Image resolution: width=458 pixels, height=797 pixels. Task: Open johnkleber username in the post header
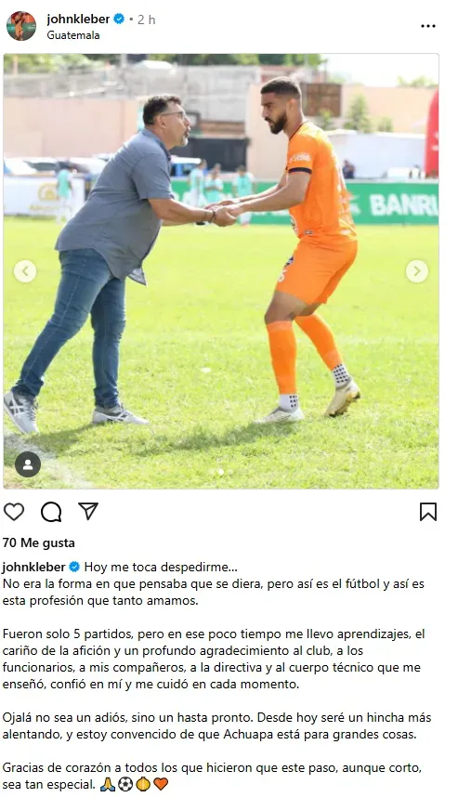pos(78,19)
